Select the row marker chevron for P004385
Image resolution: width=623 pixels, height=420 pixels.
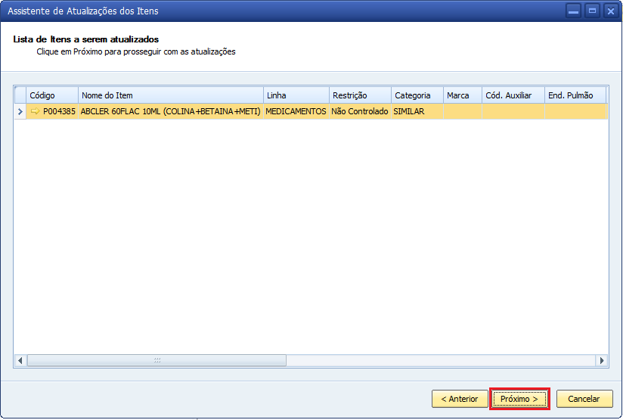pos(20,112)
